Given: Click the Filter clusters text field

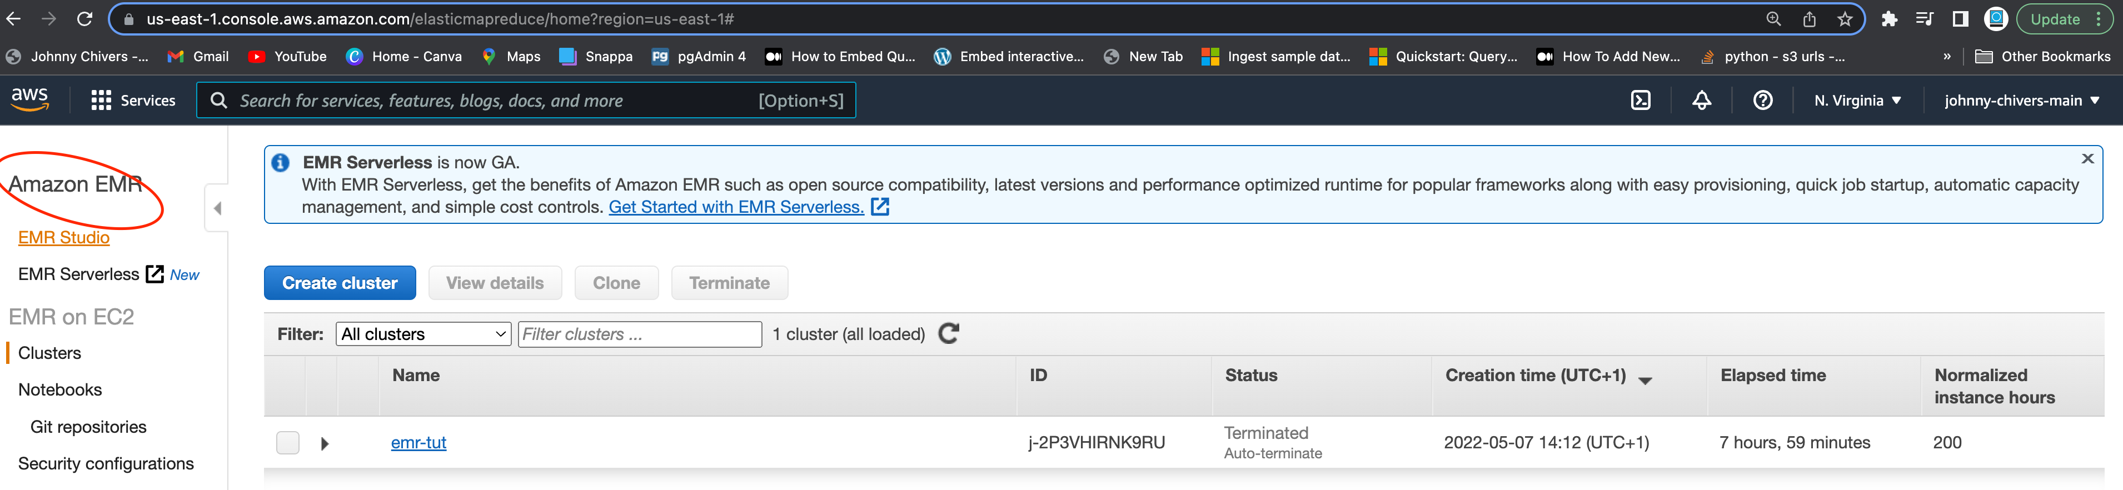Looking at the screenshot, I should (640, 333).
